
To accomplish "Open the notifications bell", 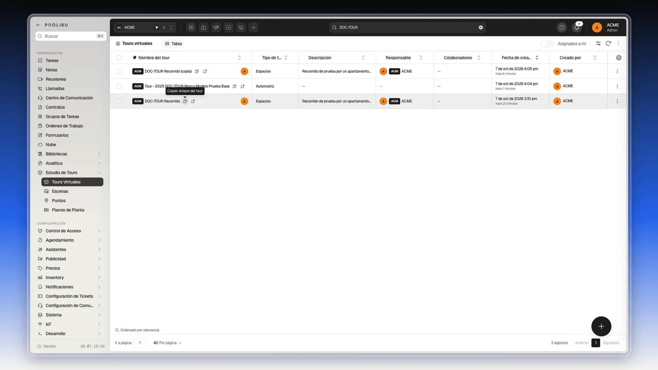I will [577, 27].
